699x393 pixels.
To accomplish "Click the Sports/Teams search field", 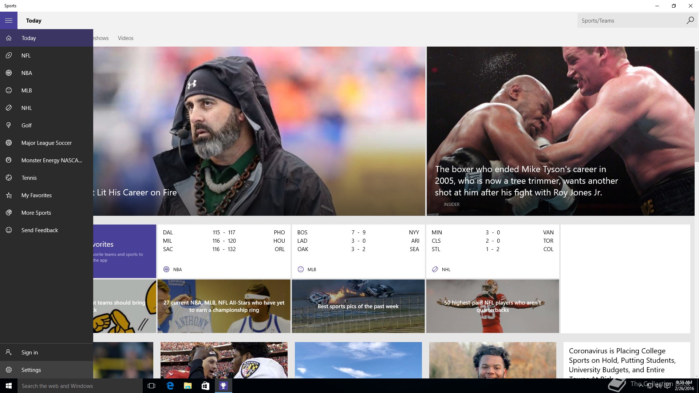I will point(632,21).
